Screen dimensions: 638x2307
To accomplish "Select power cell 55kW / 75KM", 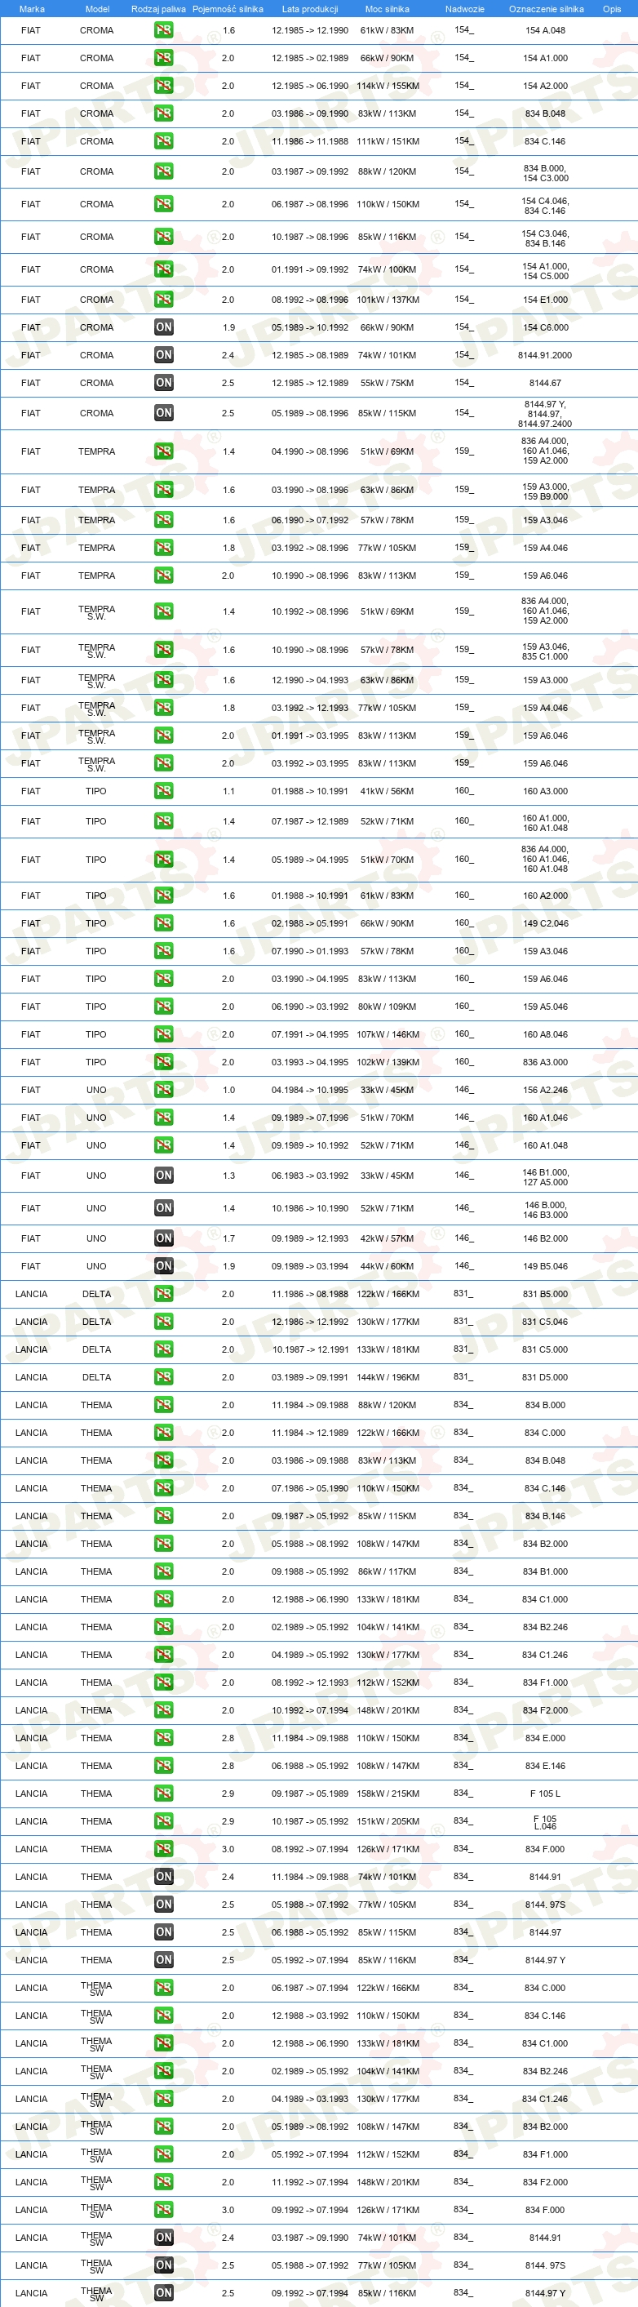I will (x=388, y=384).
